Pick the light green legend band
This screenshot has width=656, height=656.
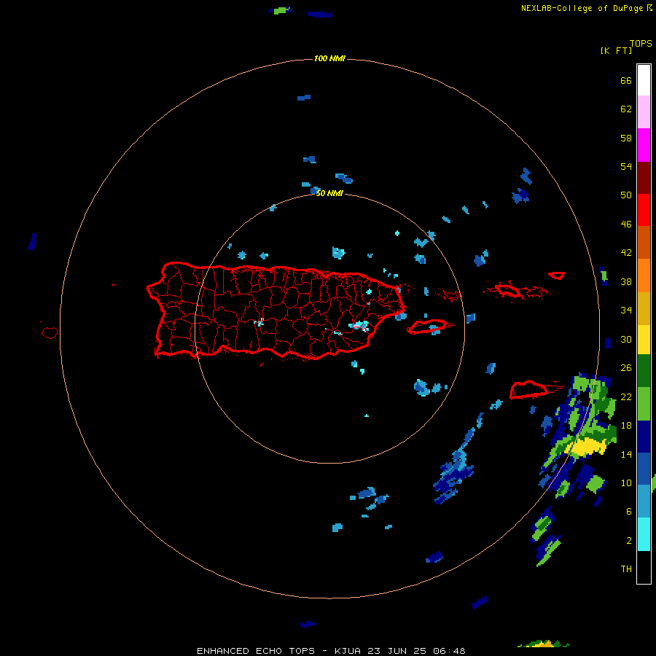click(x=644, y=404)
